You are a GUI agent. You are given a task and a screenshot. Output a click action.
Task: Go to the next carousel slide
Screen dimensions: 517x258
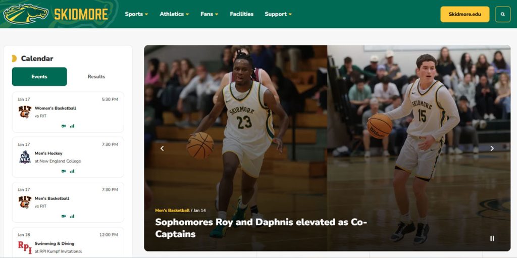point(492,148)
